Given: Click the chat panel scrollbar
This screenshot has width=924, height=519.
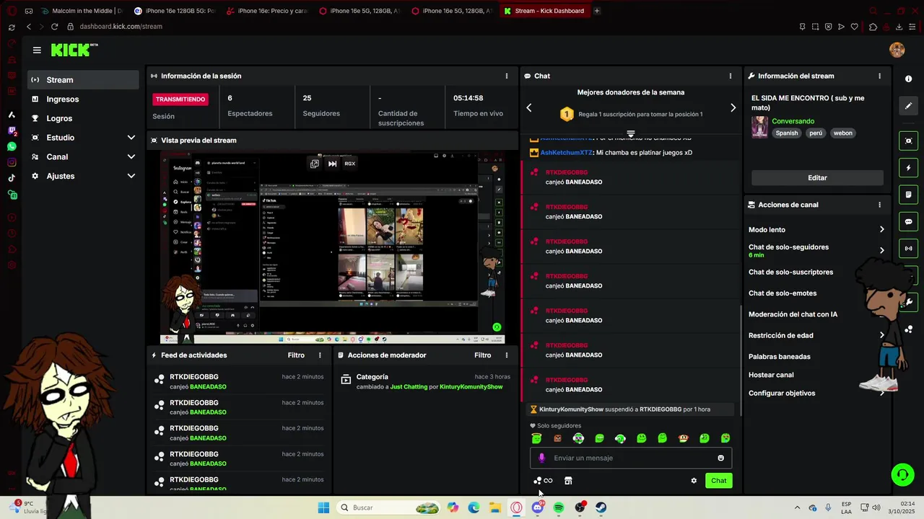Looking at the screenshot, I should pos(741,360).
